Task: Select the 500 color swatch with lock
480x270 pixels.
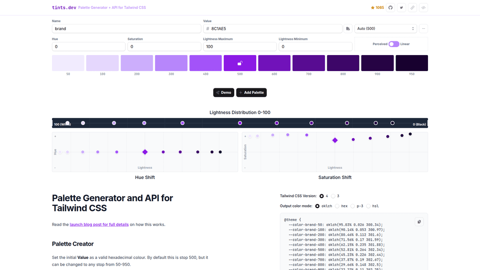Action: pos(240,63)
